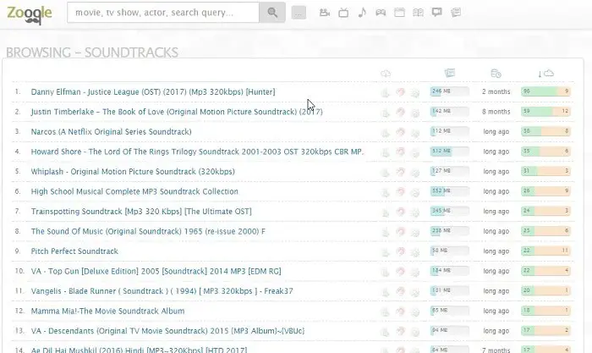This screenshot has height=353, width=592.
Task: Browse the Games category controller icon
Action: [x=381, y=13]
